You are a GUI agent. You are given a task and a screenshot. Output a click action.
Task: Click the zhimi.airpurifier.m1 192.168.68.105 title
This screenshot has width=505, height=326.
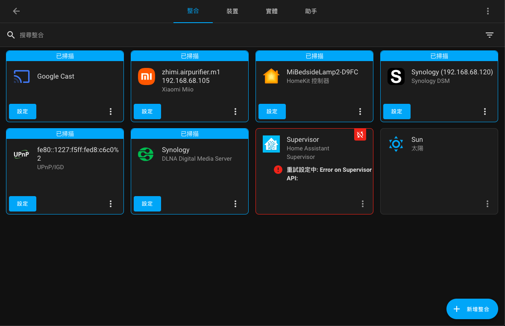191,76
